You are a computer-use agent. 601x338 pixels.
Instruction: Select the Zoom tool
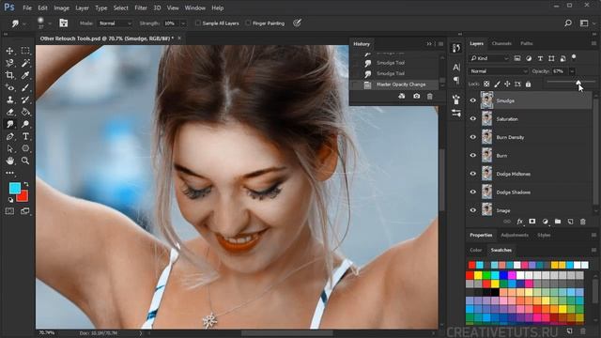tap(25, 161)
